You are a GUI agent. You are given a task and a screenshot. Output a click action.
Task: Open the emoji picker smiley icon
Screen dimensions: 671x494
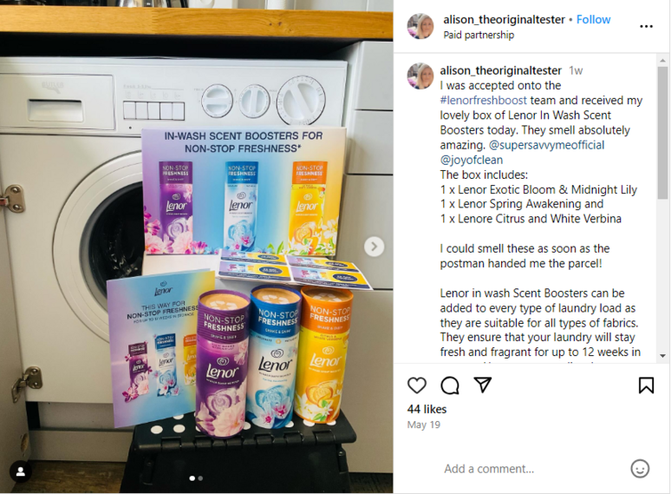point(640,469)
